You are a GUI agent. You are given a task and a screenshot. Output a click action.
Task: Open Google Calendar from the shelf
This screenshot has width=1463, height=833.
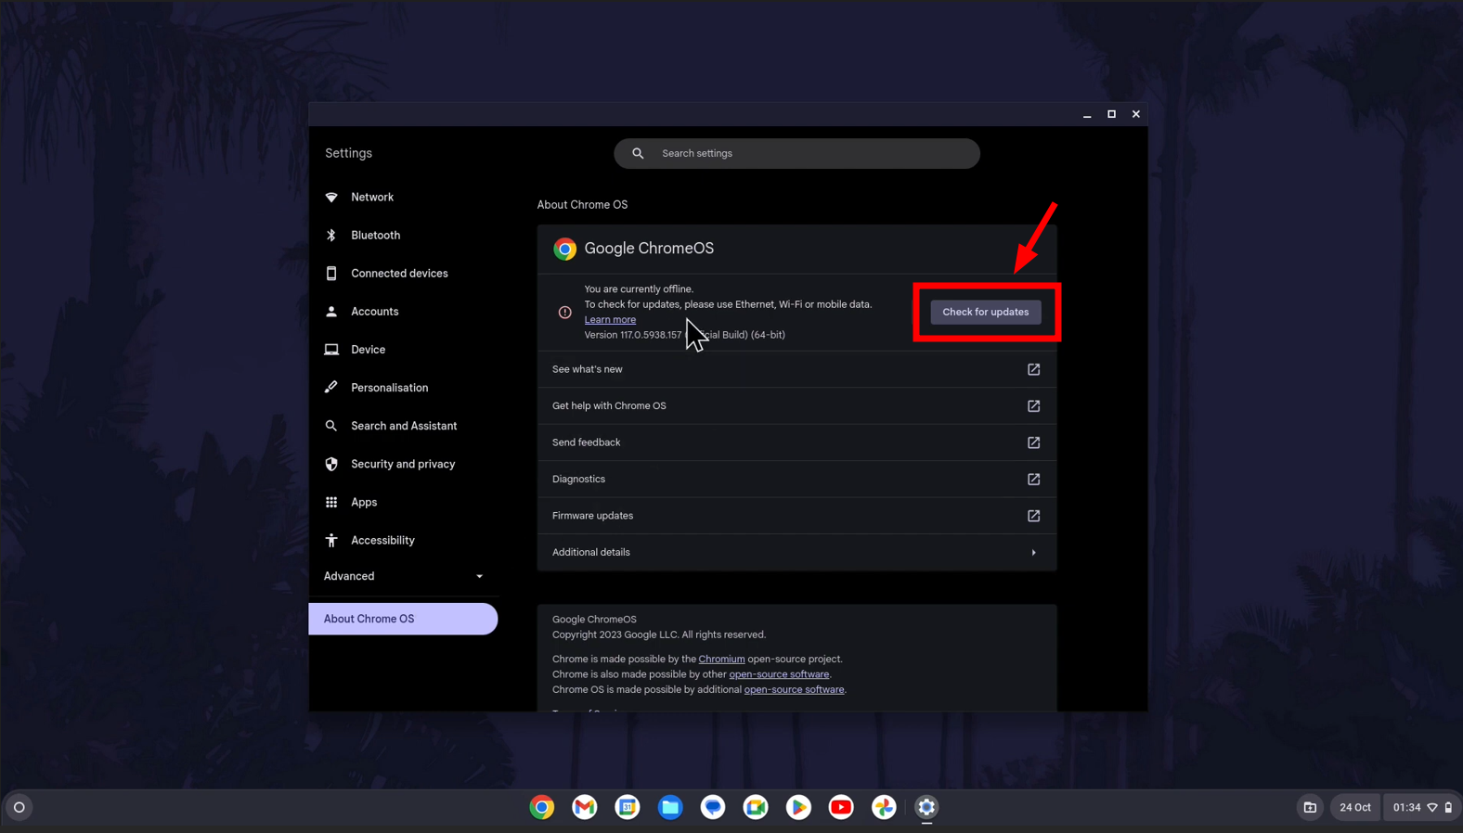click(628, 807)
